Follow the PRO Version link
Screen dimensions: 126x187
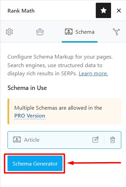pos(30,116)
